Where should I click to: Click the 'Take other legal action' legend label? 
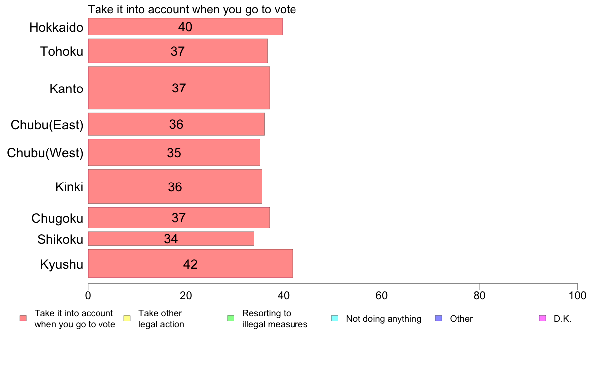point(161,319)
